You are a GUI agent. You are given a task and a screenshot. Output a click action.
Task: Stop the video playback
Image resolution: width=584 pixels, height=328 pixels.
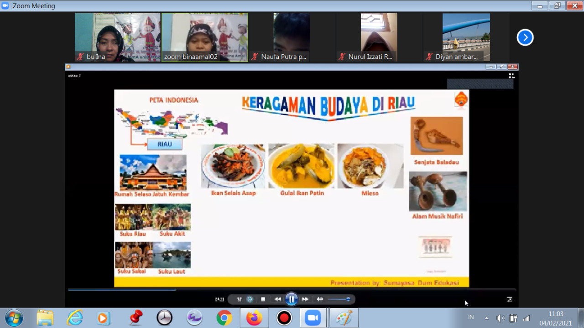[263, 299]
